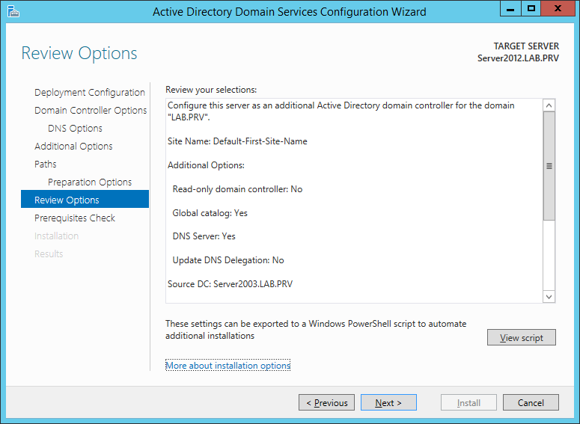Maximize the wizard window

point(531,8)
